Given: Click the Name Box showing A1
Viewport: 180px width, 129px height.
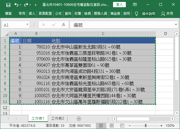Looking at the screenshot, I should pyautogui.click(x=14, y=25).
